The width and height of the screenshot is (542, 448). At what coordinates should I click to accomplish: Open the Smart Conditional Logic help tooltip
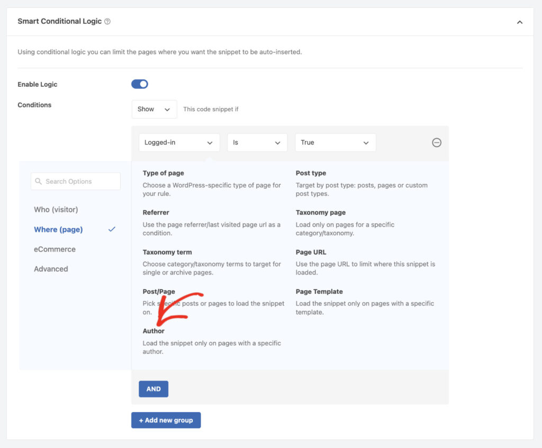(107, 21)
